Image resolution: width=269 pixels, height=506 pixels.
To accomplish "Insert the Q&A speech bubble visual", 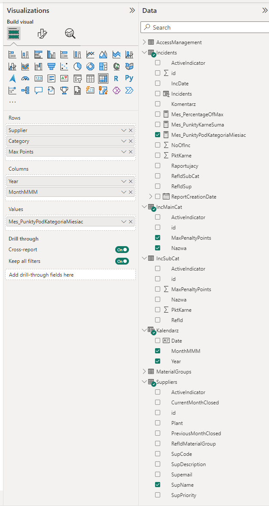I will tap(39, 90).
